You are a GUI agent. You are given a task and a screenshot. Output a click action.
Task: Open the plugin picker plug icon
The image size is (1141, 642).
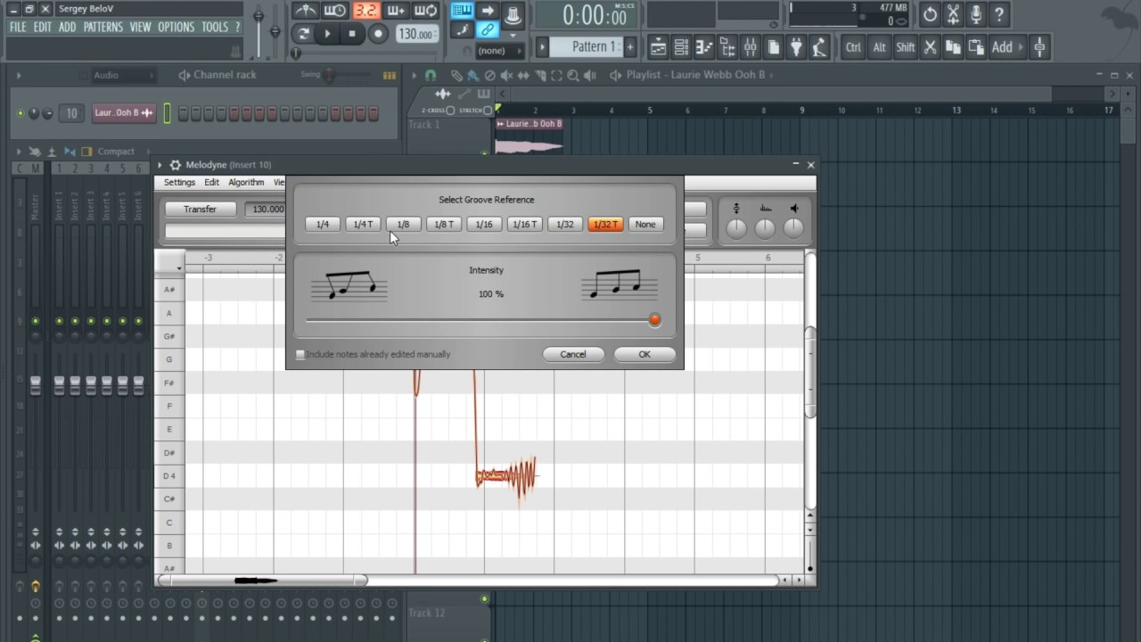tap(797, 47)
